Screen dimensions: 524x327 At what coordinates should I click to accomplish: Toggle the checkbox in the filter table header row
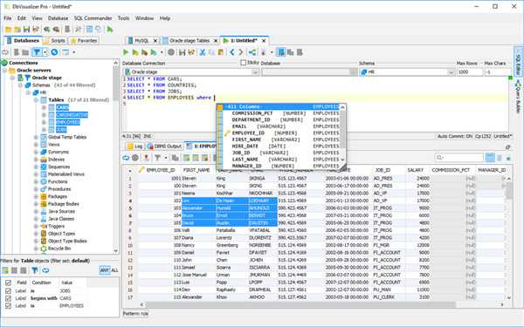(x=8, y=283)
